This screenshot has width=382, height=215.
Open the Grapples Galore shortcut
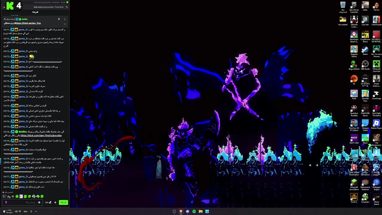point(354,51)
